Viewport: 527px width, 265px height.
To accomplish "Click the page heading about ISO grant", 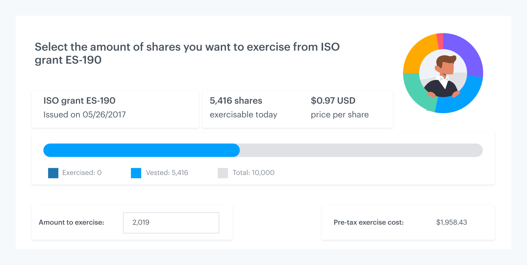I will (x=187, y=53).
